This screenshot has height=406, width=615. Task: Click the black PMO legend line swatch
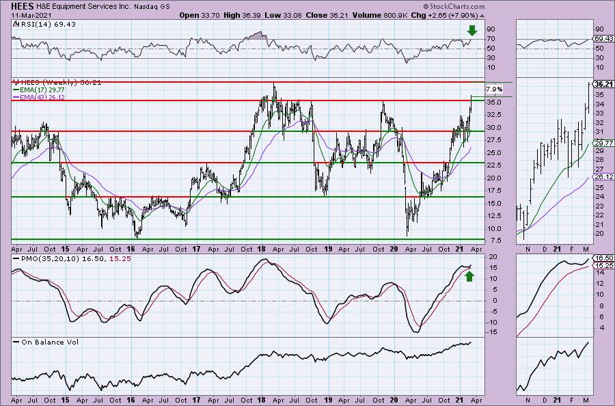click(16, 259)
